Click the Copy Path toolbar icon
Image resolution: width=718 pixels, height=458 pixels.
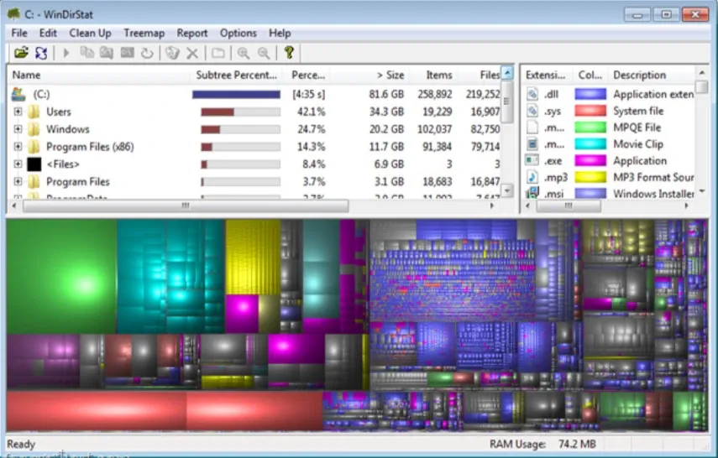click(86, 53)
